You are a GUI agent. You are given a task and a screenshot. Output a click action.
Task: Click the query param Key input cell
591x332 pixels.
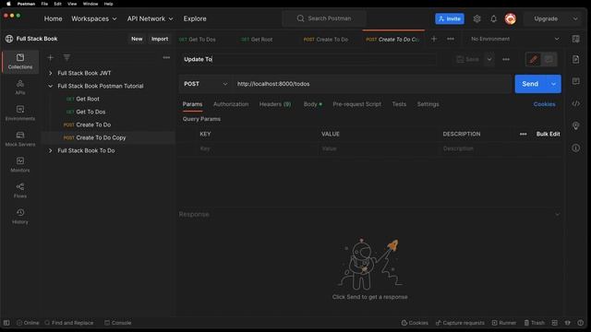click(258, 148)
